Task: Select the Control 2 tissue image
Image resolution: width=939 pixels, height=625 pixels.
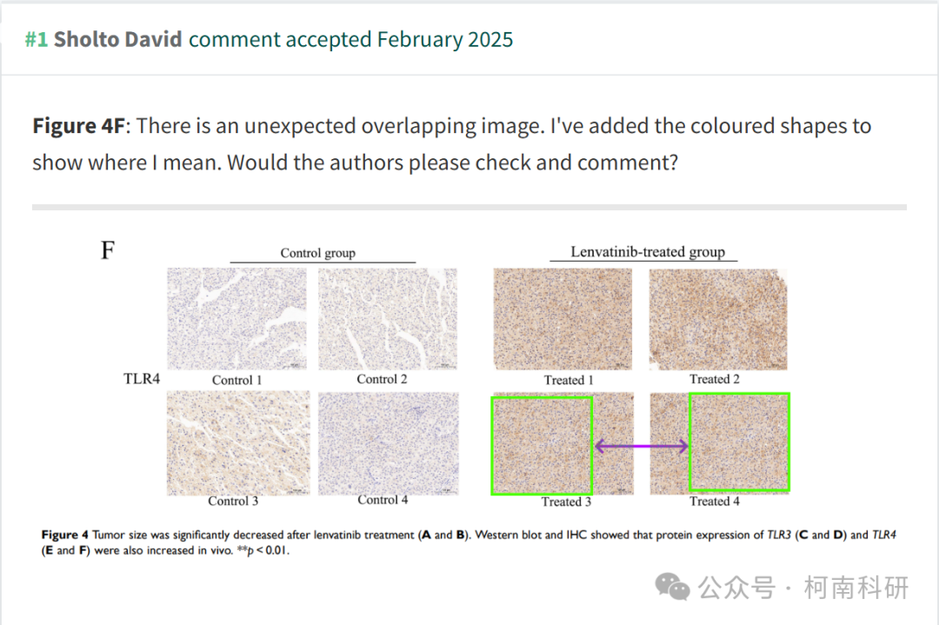Action: pyautogui.click(x=388, y=318)
